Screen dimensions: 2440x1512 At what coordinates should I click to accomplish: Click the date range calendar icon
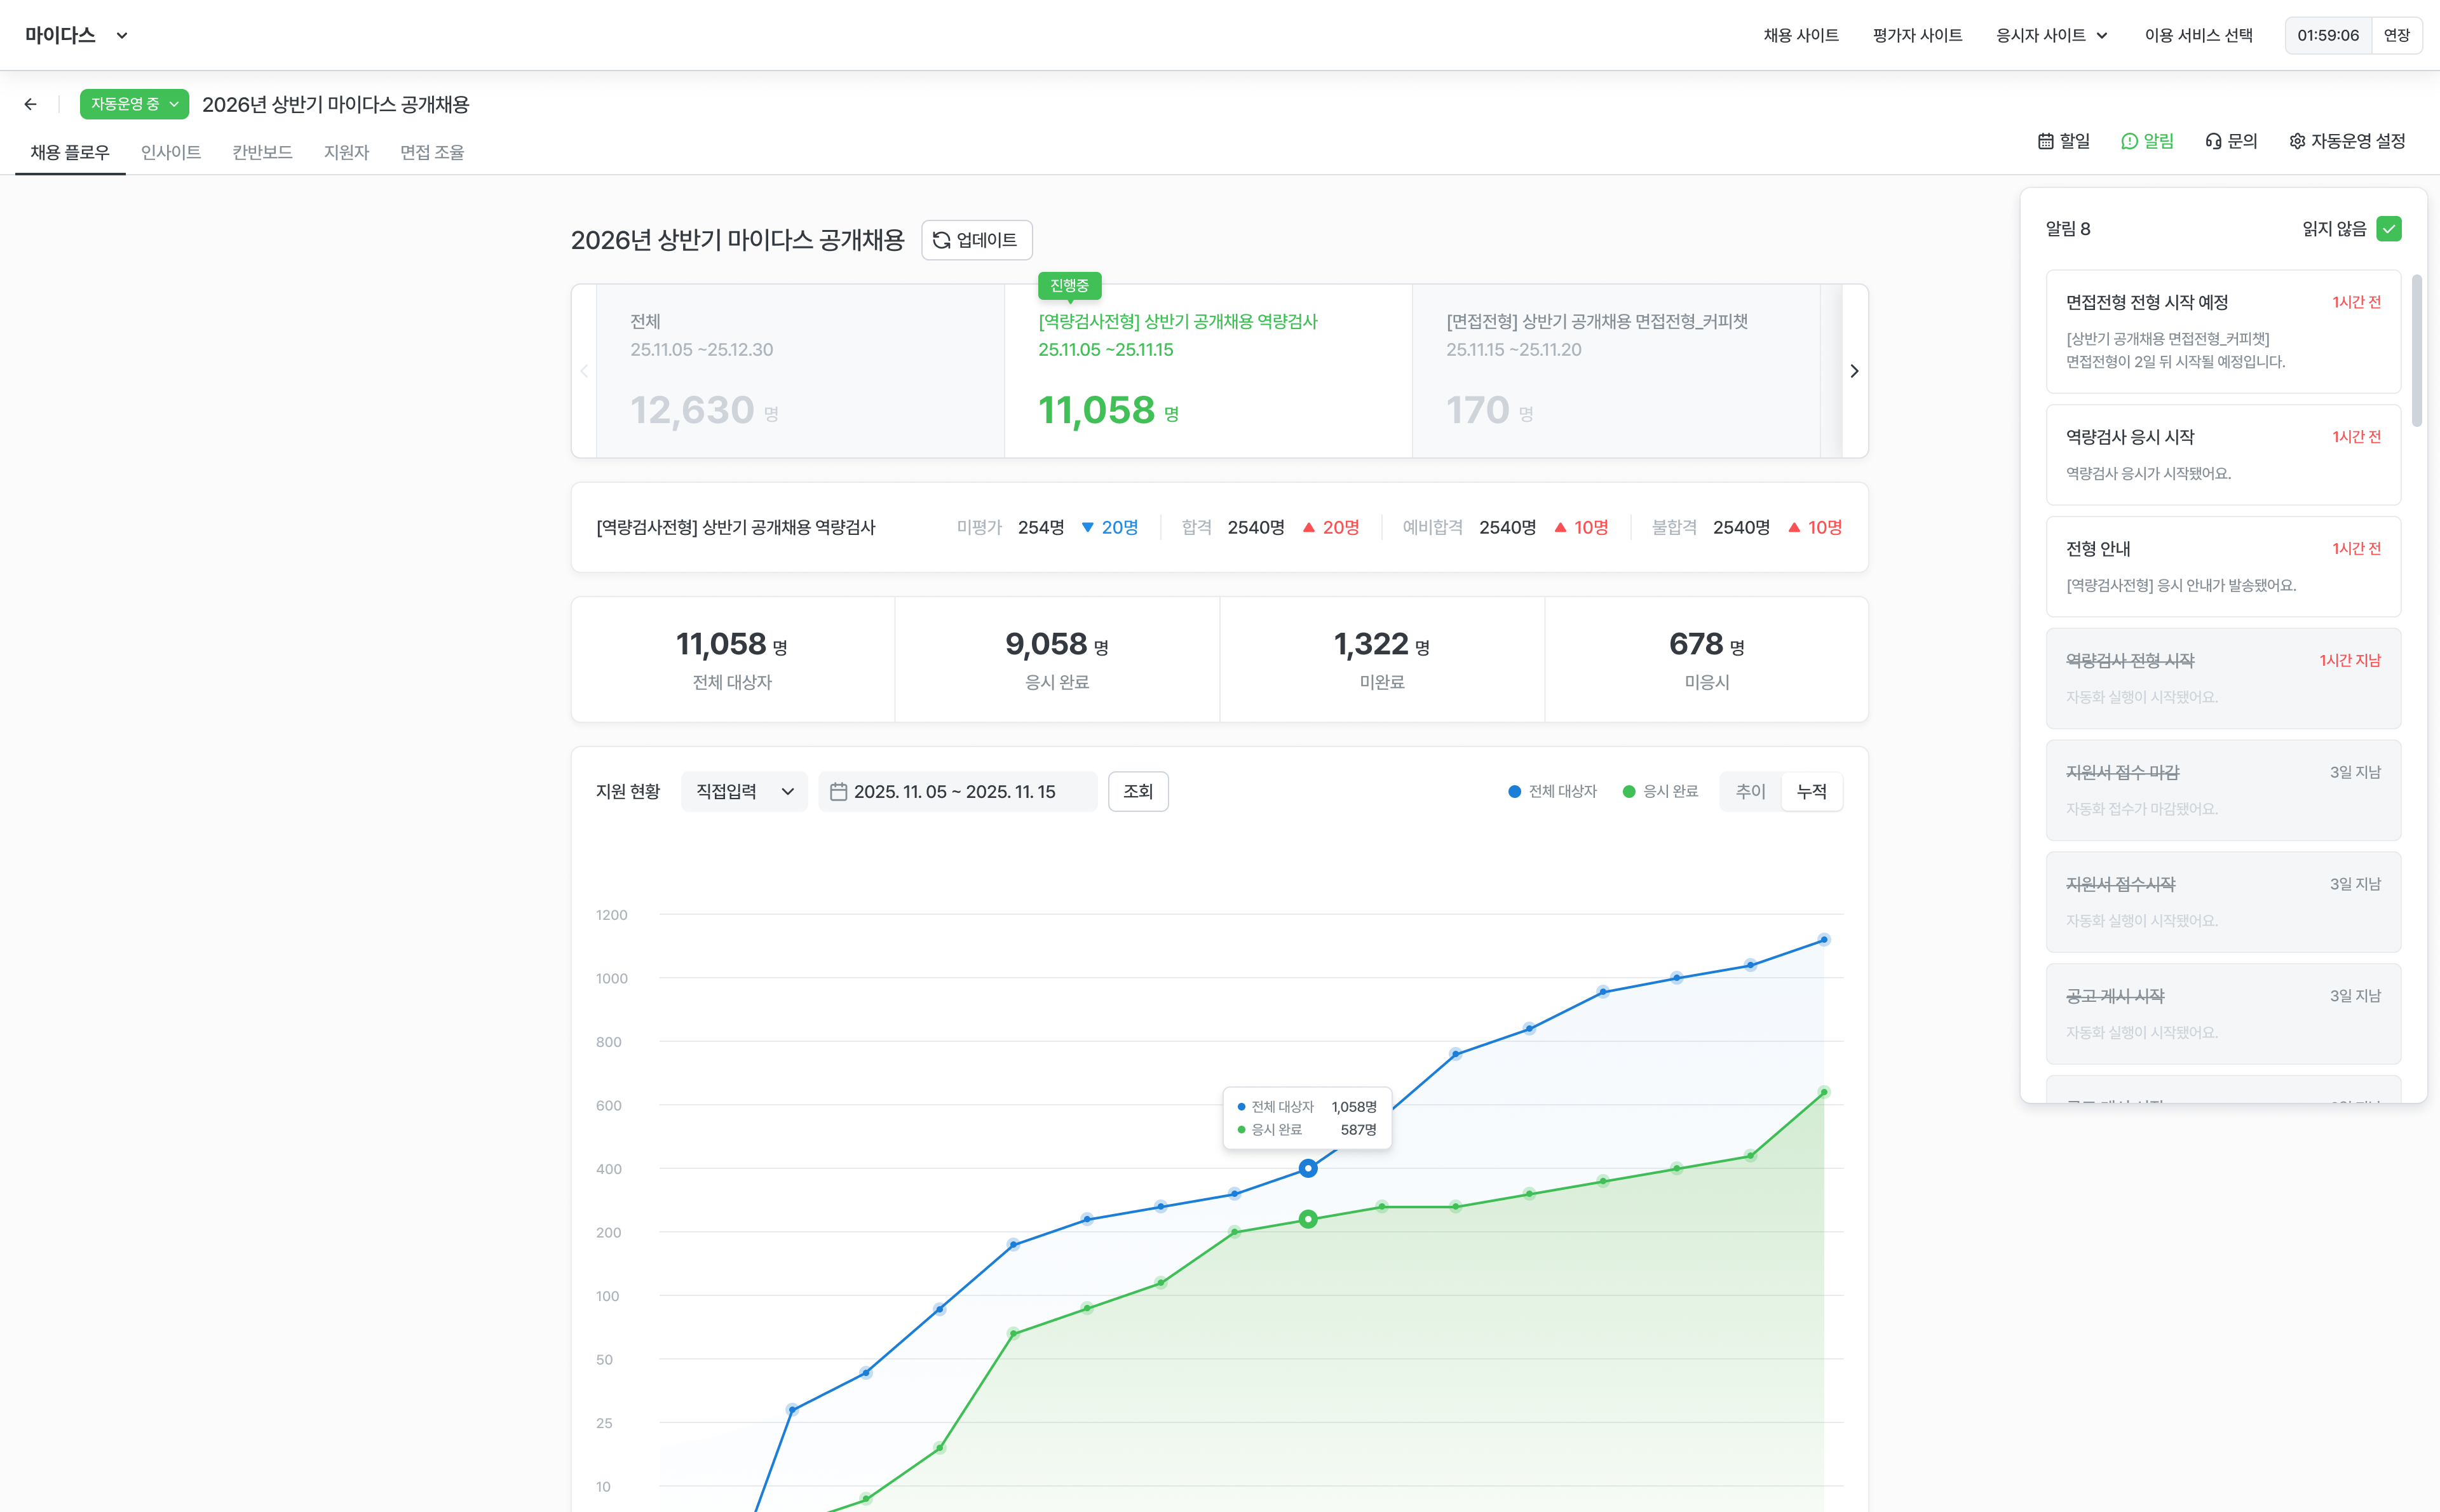point(838,791)
